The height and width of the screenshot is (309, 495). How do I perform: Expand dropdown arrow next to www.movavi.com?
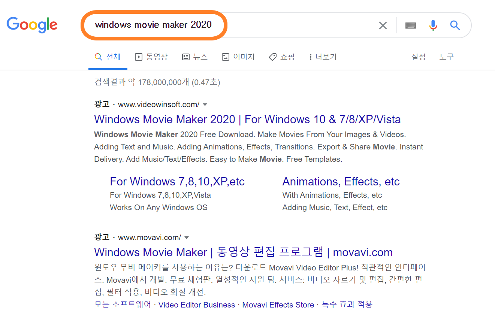point(187,238)
